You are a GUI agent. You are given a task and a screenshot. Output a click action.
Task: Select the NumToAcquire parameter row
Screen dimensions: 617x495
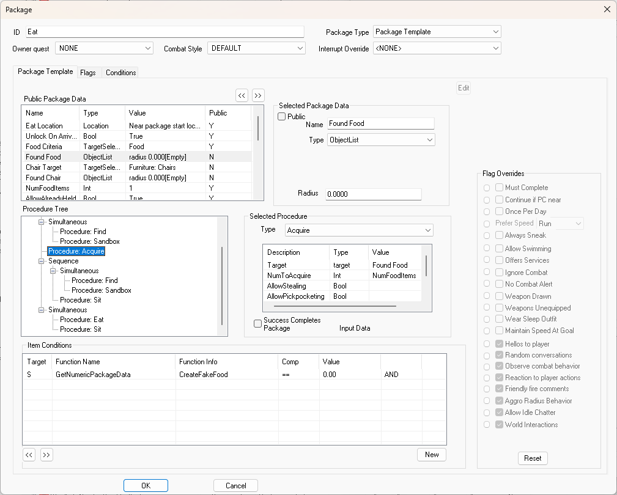point(342,276)
